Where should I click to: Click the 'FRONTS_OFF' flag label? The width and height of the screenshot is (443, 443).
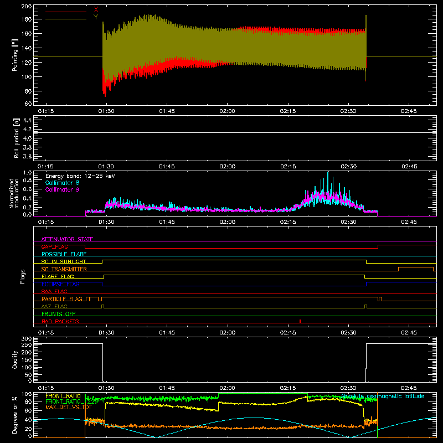[59, 313]
